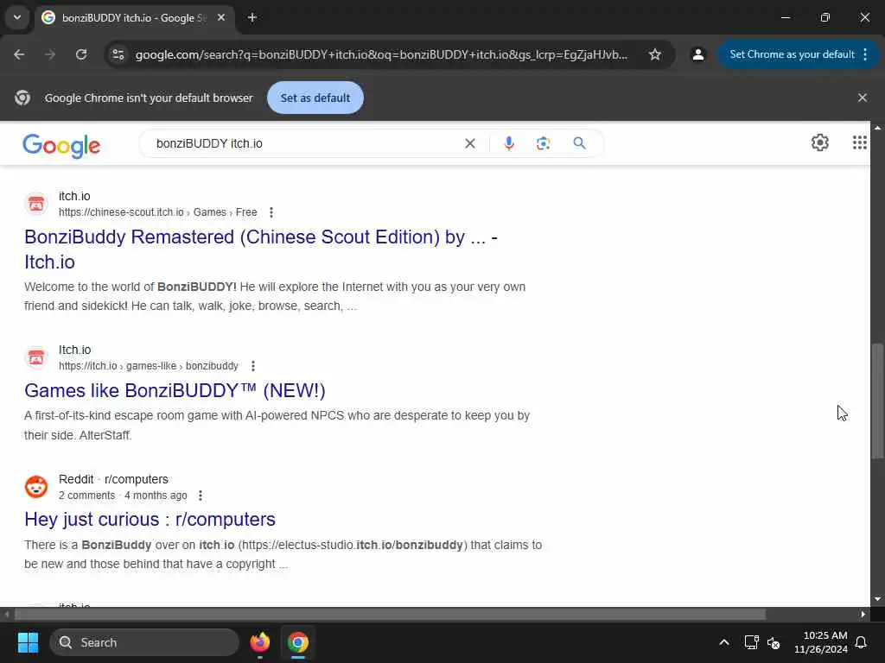Click the Reddit favicon icon

[36, 487]
